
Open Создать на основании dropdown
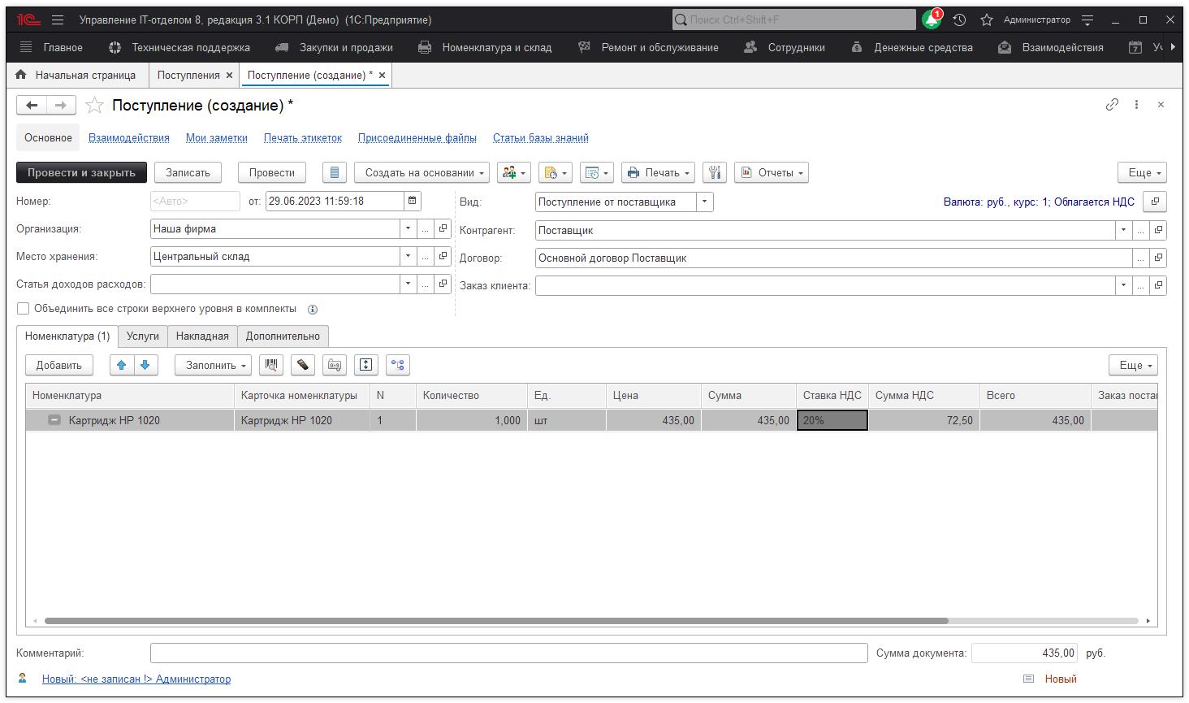[x=422, y=172]
